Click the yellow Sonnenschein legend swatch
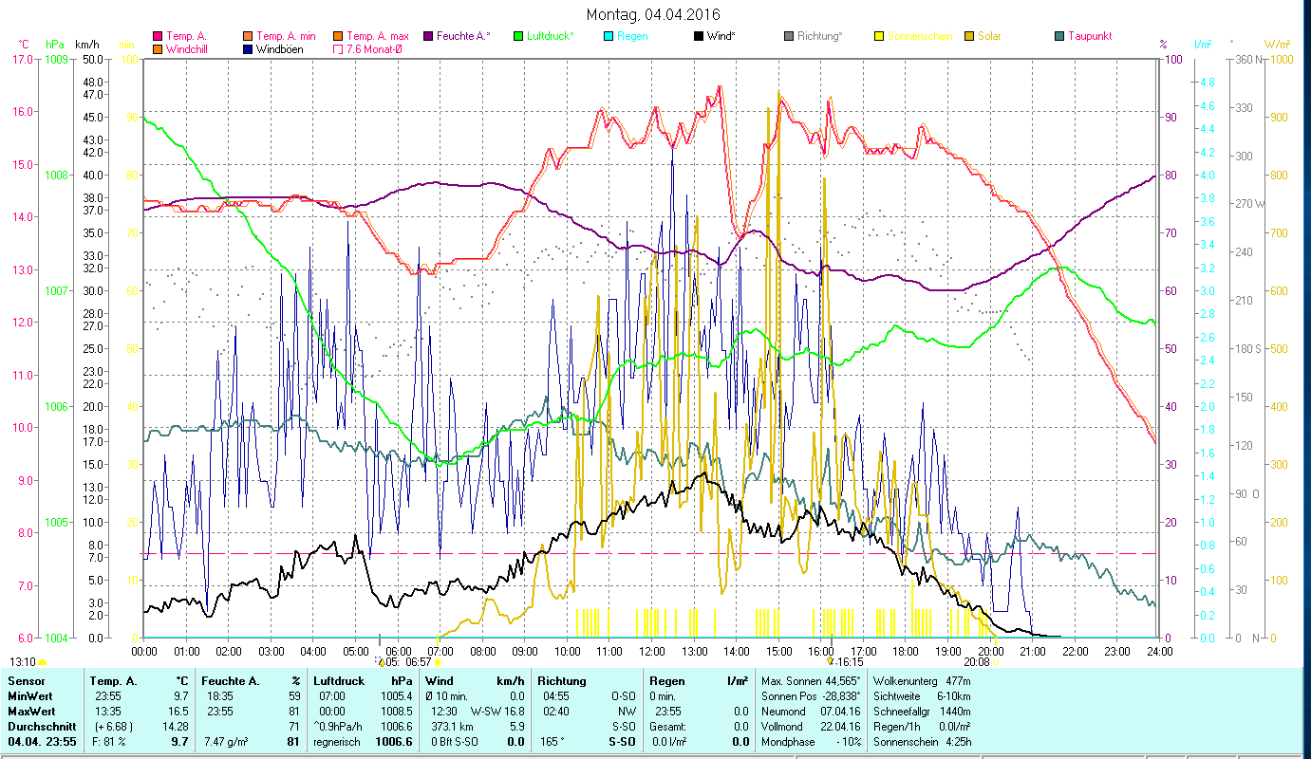 879,36
